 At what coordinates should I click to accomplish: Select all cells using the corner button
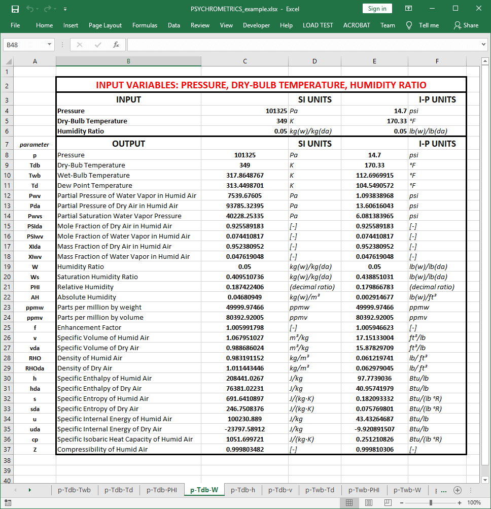coord(8,61)
